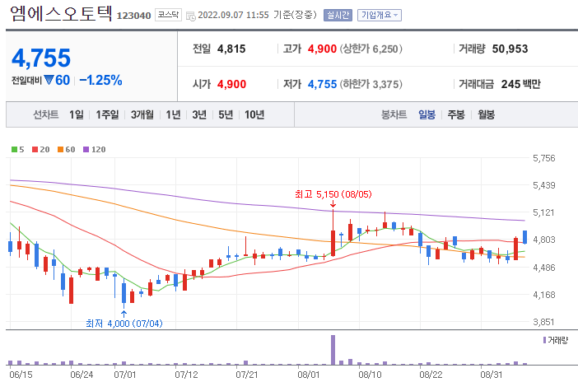Click the 5,756 price axis label
The height and width of the screenshot is (382, 578).
[x=543, y=158]
